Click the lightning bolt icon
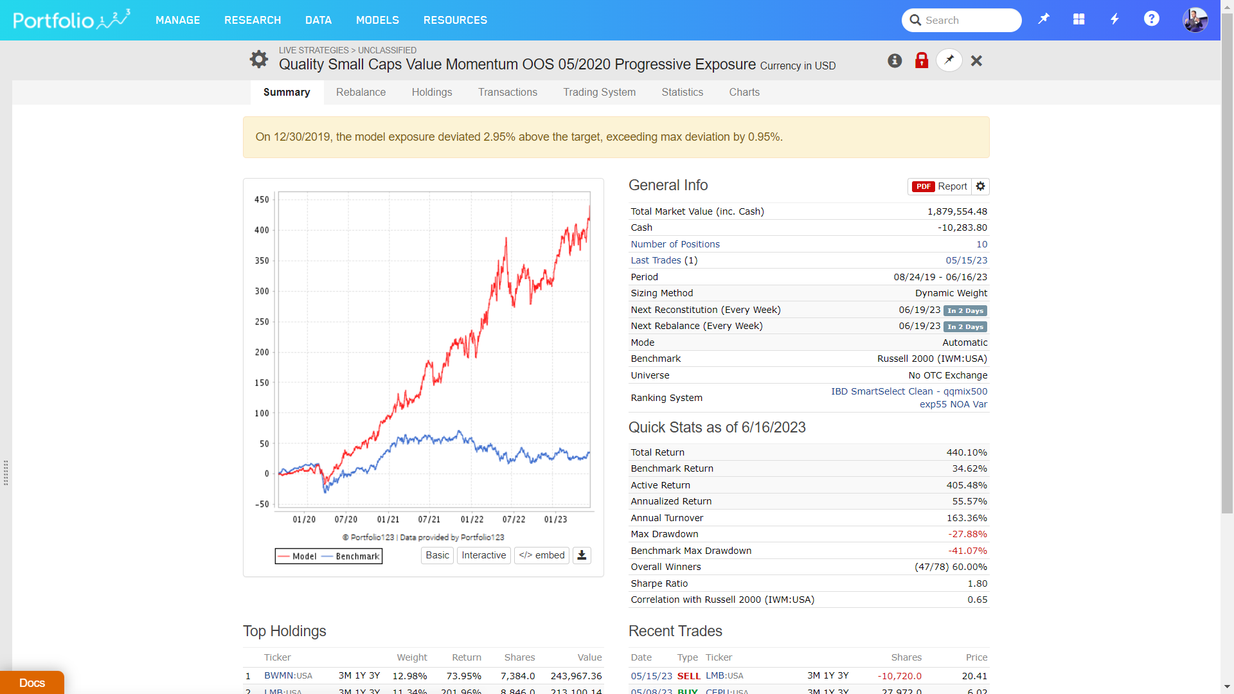 pyautogui.click(x=1115, y=20)
